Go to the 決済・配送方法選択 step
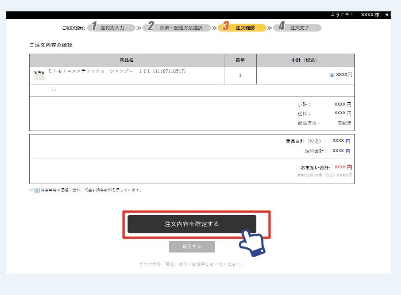Screen dimensions: 401x295 click(181, 28)
